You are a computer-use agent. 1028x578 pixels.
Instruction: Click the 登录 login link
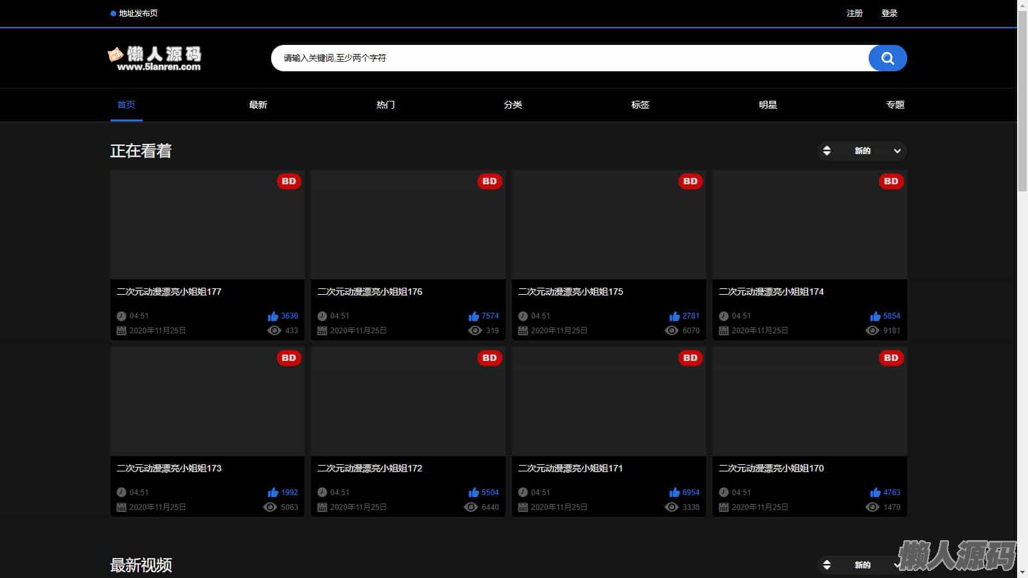[889, 13]
